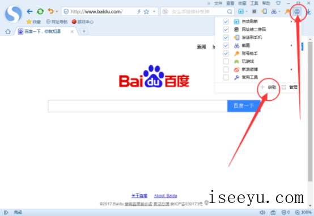This screenshot has width=314, height=216.
Task: Uncheck the 截图 checkbox
Action: 226,45
